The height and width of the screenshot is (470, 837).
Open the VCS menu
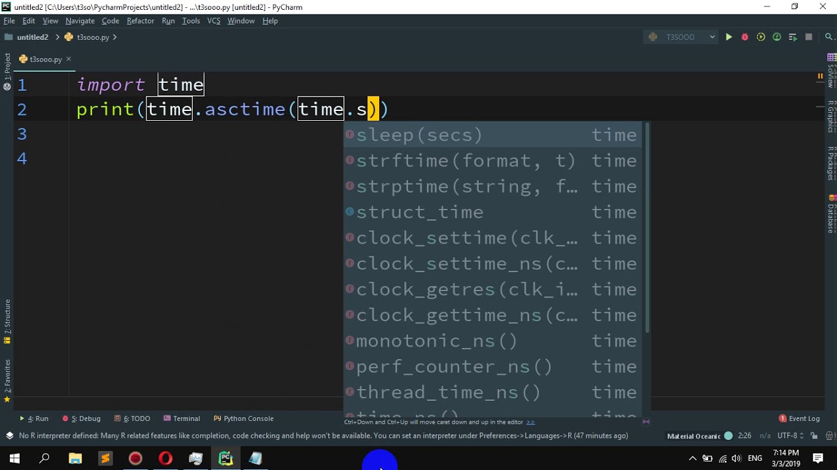(214, 21)
